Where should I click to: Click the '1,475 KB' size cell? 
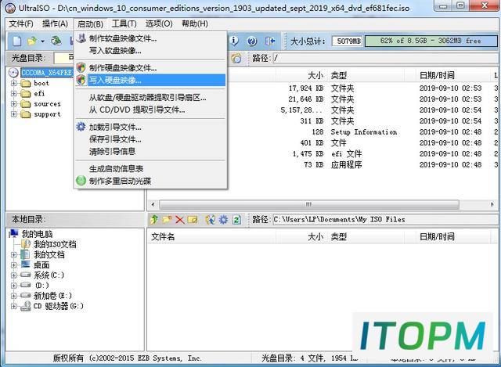(x=308, y=154)
